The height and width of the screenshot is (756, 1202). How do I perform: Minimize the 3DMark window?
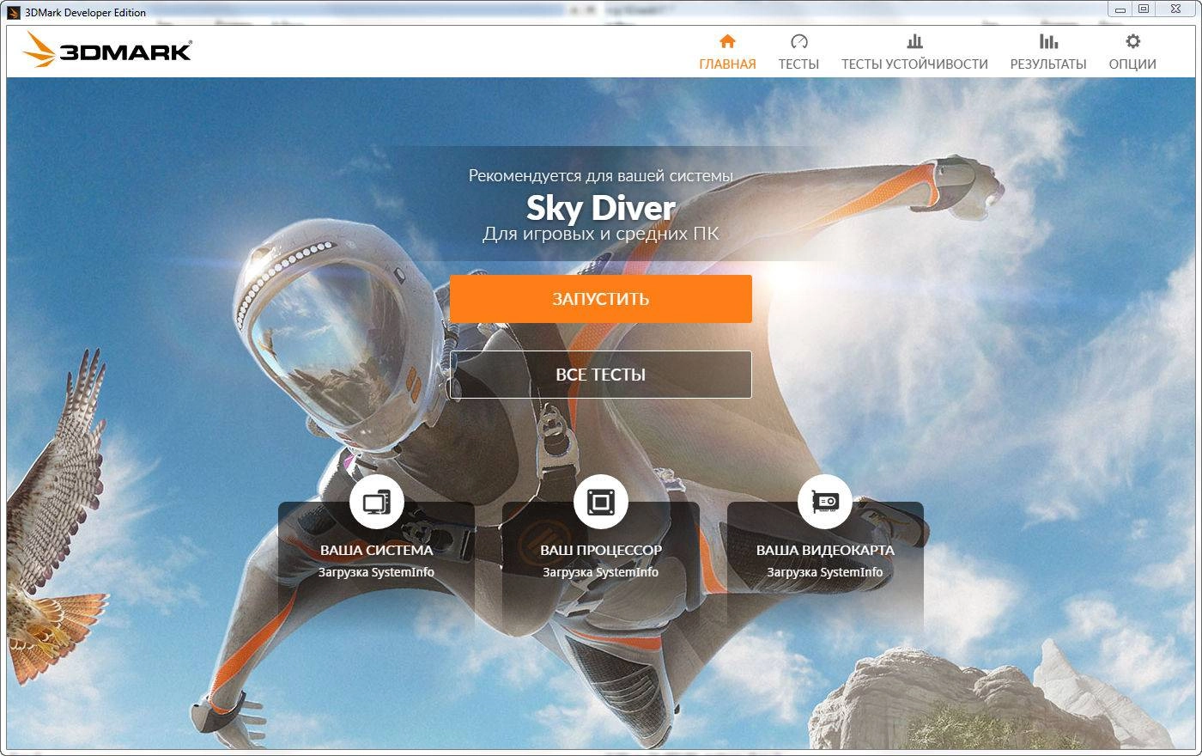(1120, 9)
